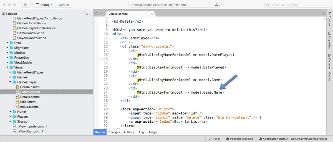Open the Debug configuration selector
Screen dimensions: 333x142
(x=43, y=5)
